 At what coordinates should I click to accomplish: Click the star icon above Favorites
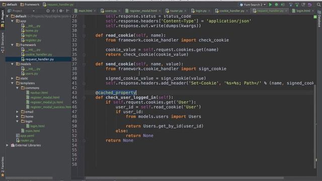click(x=3, y=175)
